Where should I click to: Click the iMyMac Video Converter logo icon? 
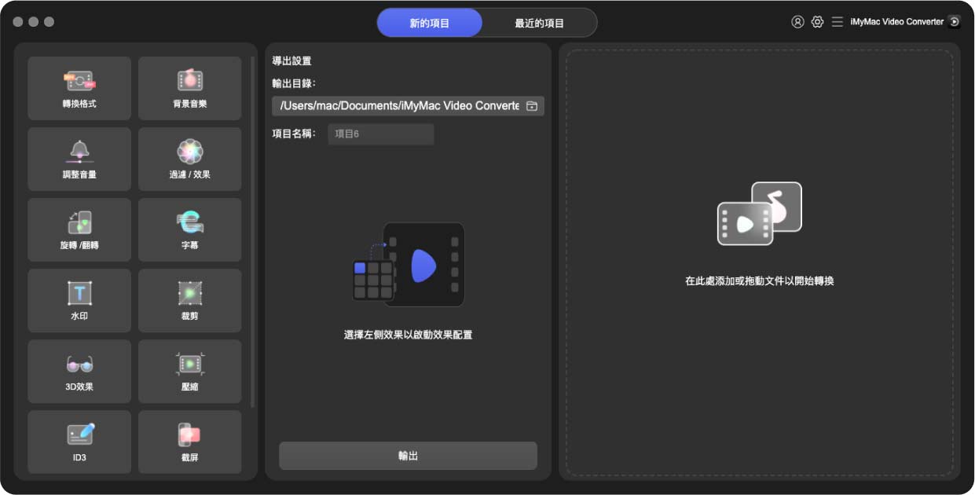pyautogui.click(x=955, y=22)
